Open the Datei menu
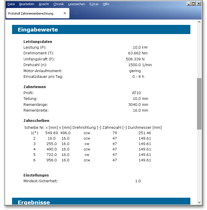This screenshot has width=207, height=210. point(11,4)
